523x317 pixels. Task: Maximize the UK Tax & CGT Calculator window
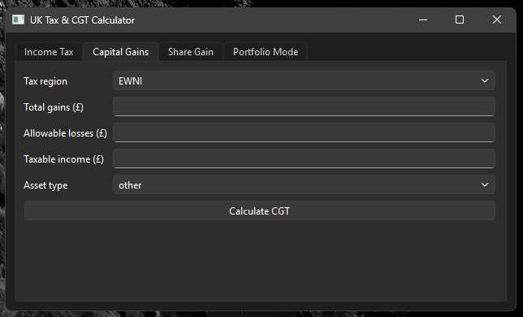pos(460,20)
